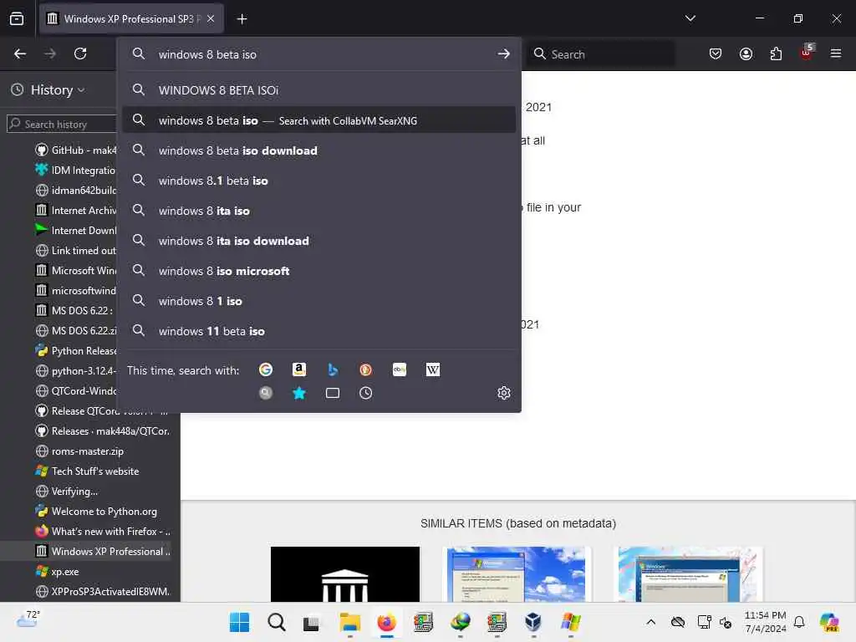Search with Google one-off engine icon
The height and width of the screenshot is (642, 856).
pos(266,369)
